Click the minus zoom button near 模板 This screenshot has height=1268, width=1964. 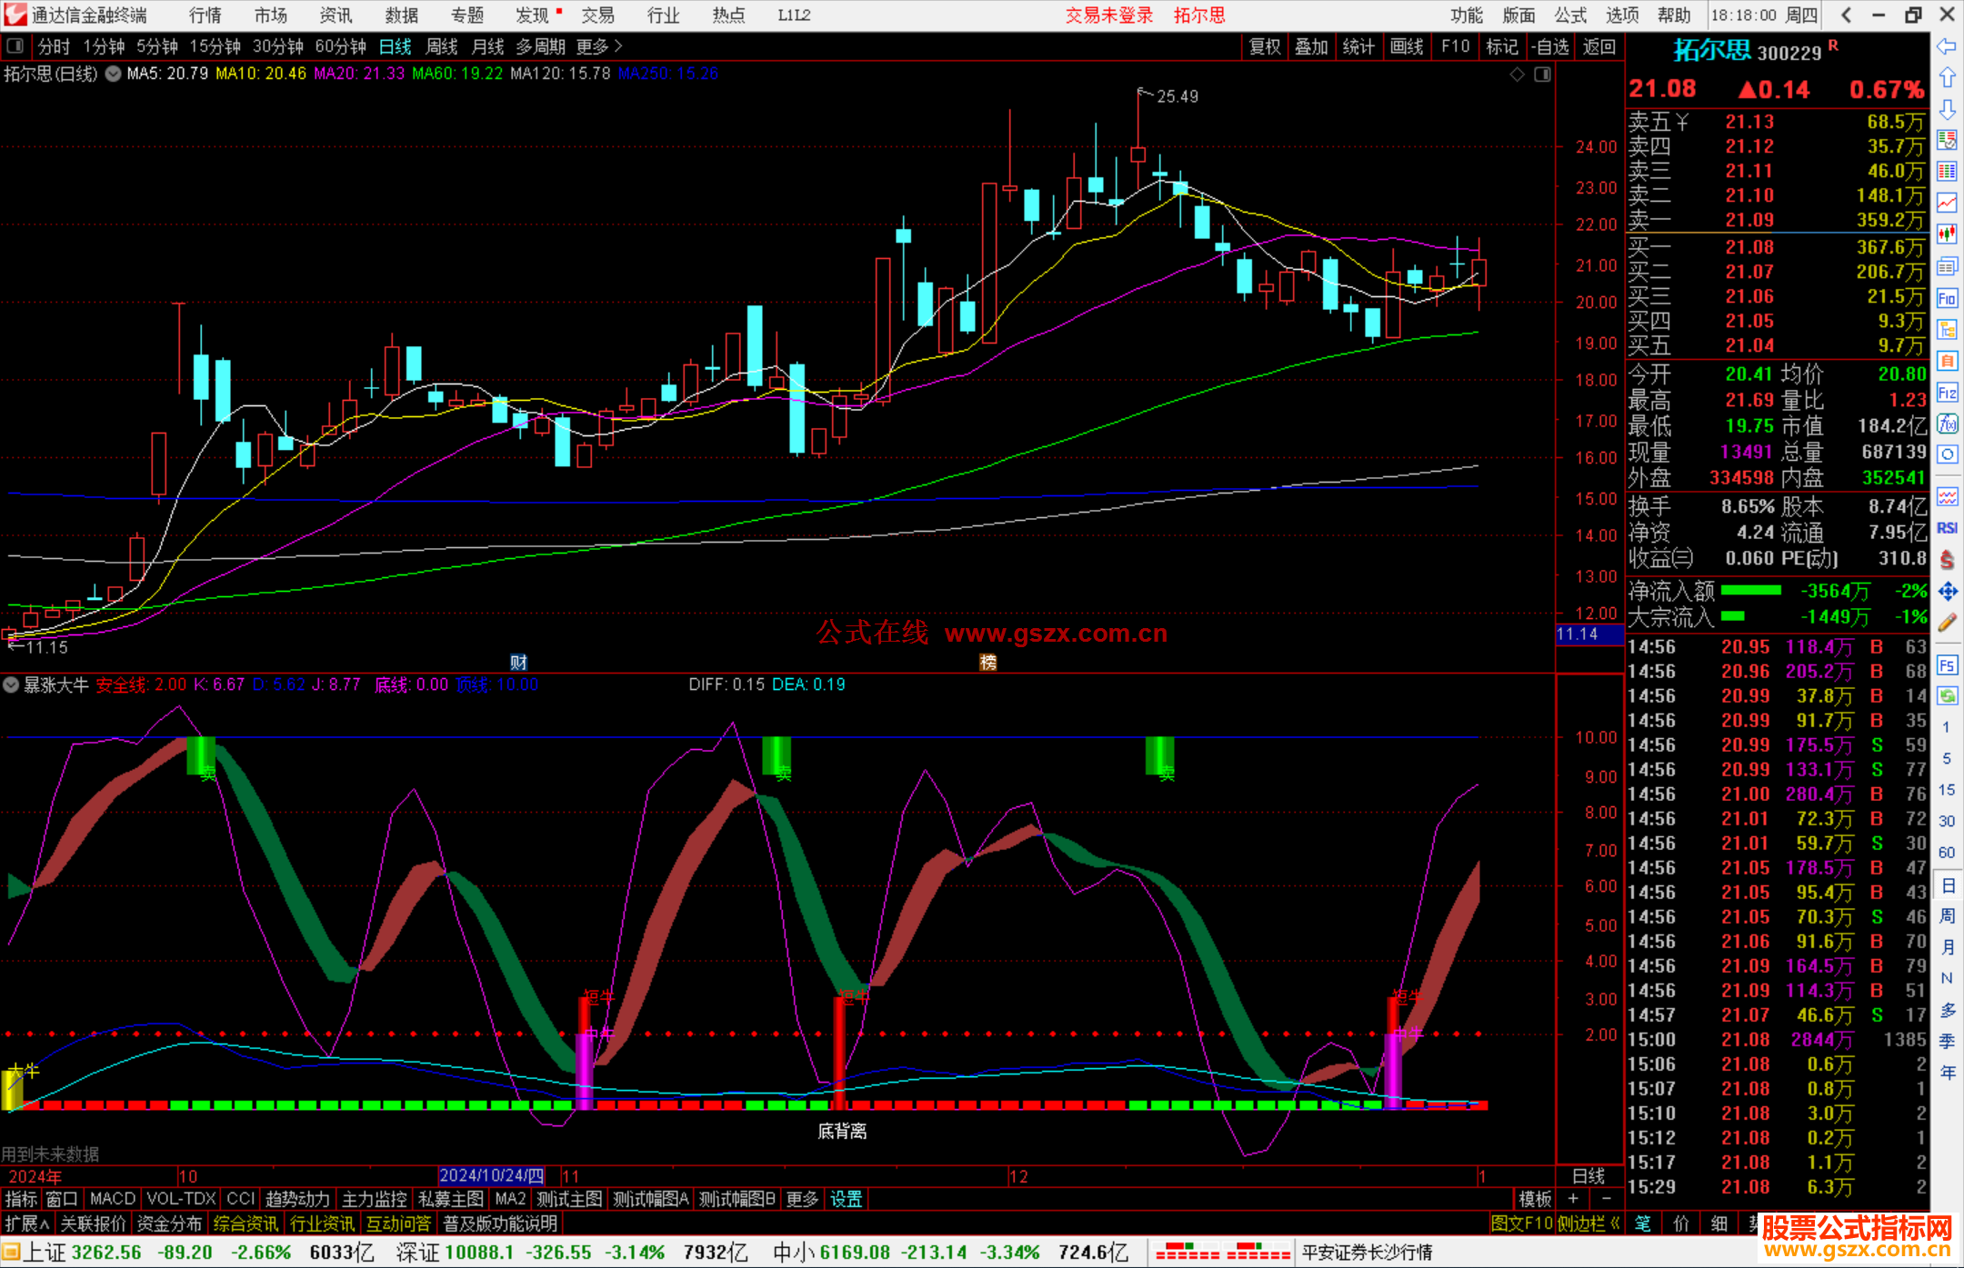[x=1606, y=1199]
